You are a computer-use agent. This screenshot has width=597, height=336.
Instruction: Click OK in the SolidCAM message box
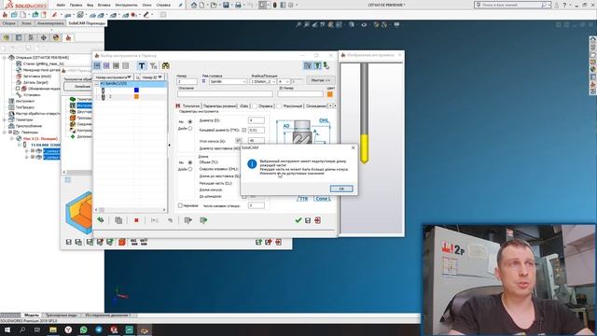pyautogui.click(x=341, y=189)
